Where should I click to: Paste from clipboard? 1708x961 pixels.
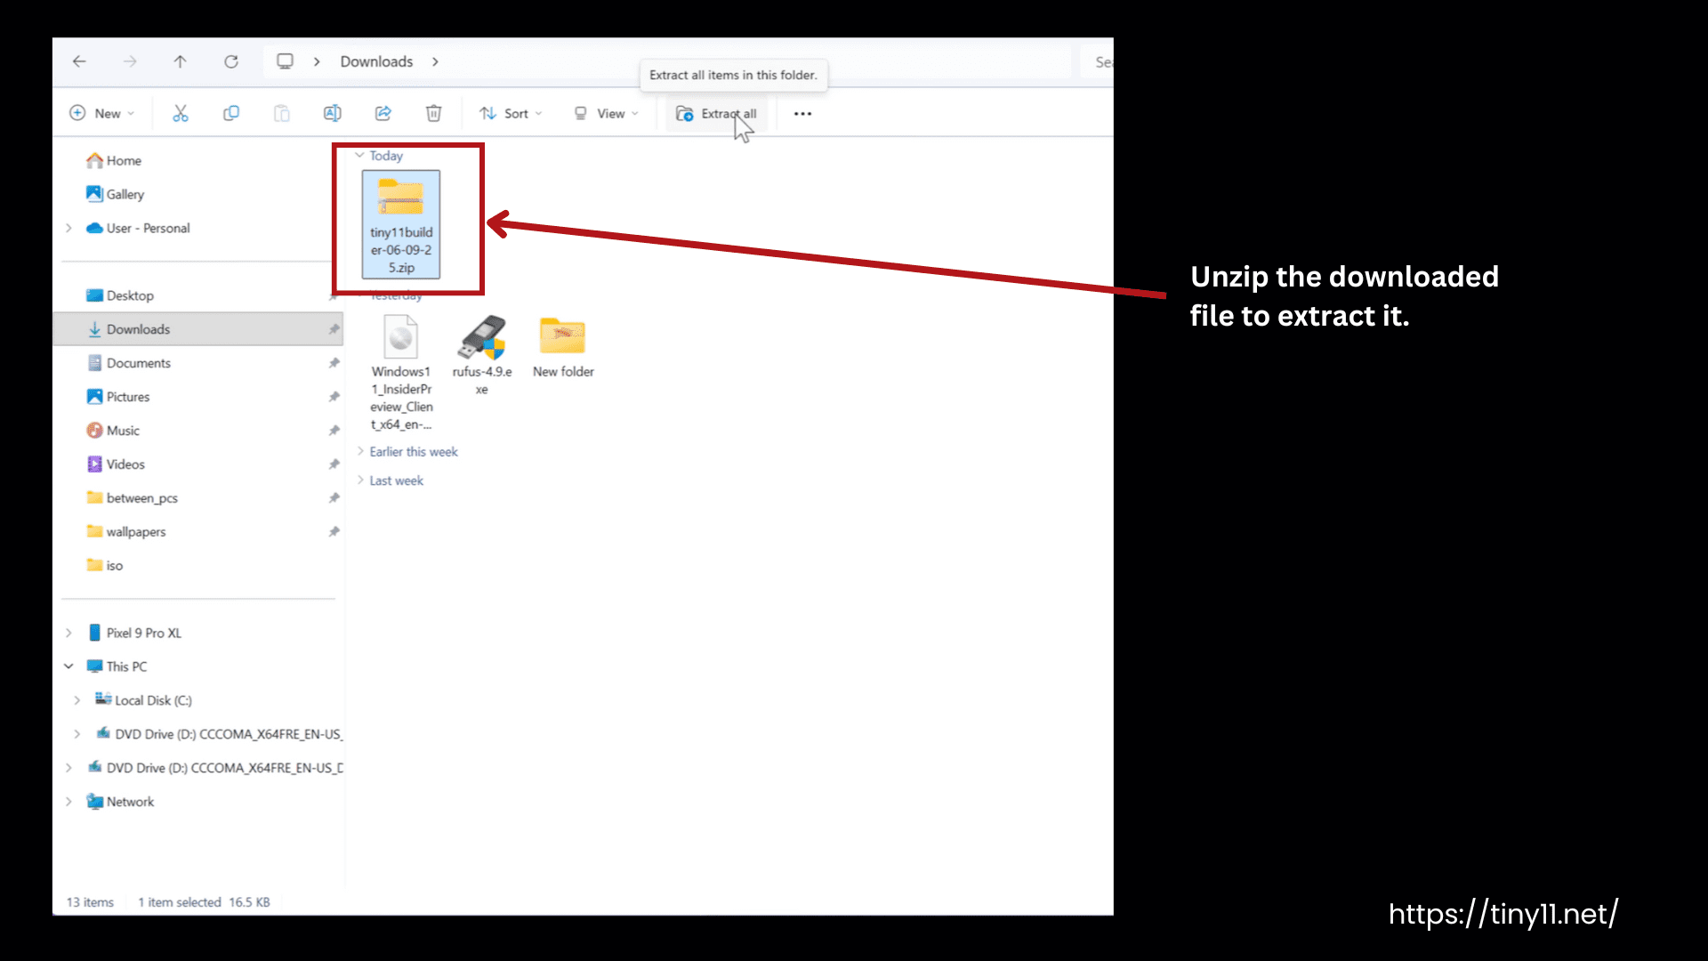pos(282,113)
